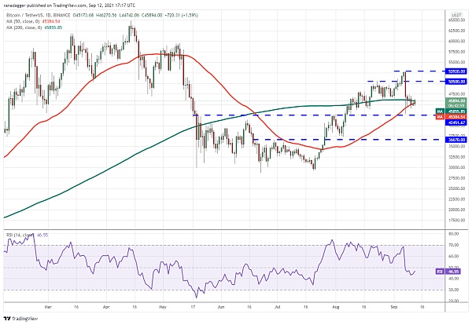472x325 pixels.
Task: Click the 52920.00 blue price label
Action: click(456, 71)
